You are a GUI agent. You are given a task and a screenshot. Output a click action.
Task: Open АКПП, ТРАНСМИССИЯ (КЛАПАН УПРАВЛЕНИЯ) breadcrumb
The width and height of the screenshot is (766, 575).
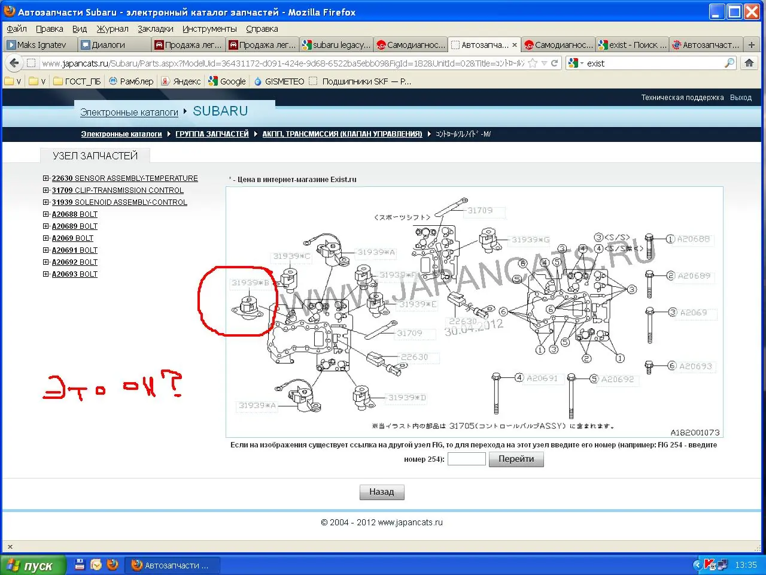[342, 134]
